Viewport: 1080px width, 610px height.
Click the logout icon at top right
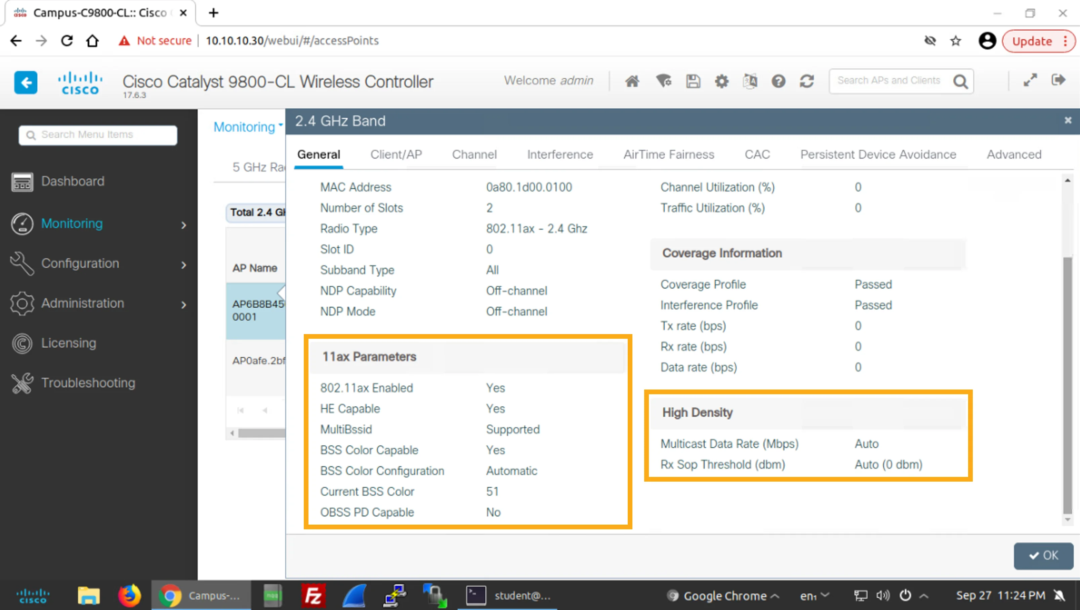click(1058, 80)
